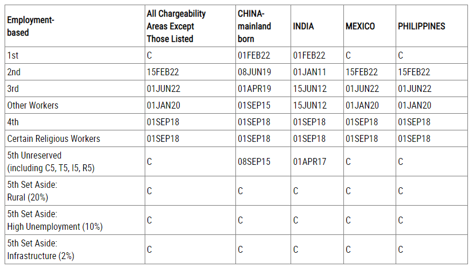
Task: Select the Other Workers row label
Action: click(33, 106)
